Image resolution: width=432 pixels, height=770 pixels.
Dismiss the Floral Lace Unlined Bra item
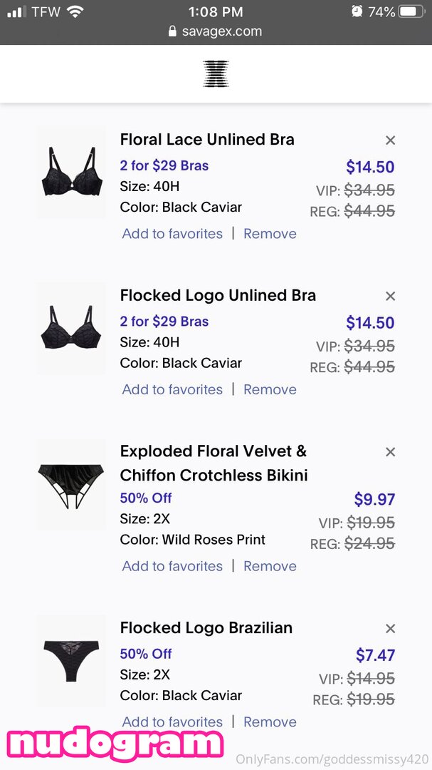click(x=390, y=140)
